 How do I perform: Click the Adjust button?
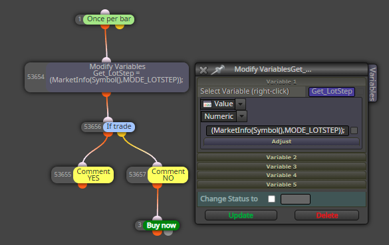click(281, 141)
